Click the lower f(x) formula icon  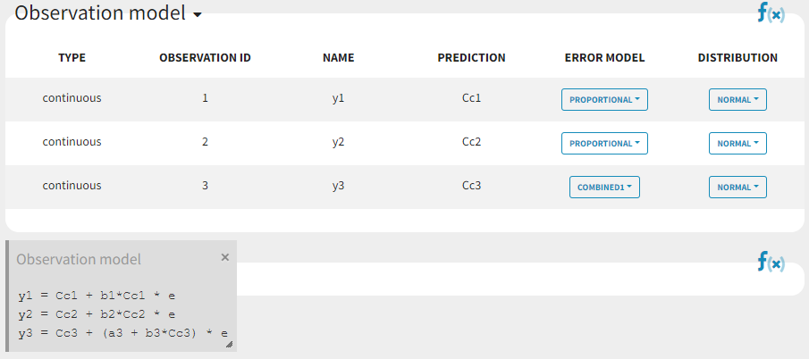[770, 262]
